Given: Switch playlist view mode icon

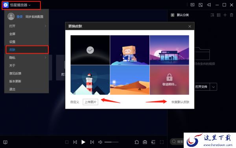Looking at the screenshot, I should click(219, 15).
